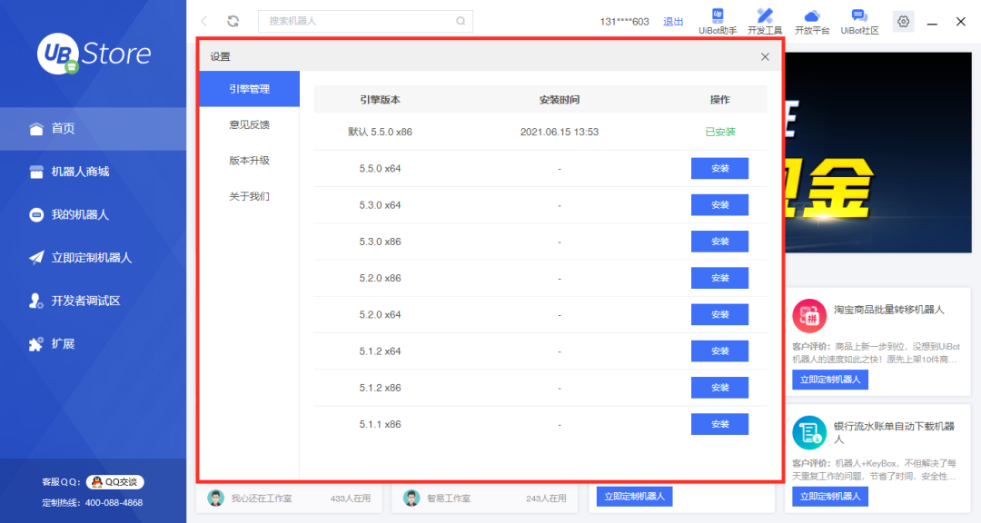Image resolution: width=981 pixels, height=523 pixels.
Task: Close the 设置 dialog
Action: (x=765, y=57)
